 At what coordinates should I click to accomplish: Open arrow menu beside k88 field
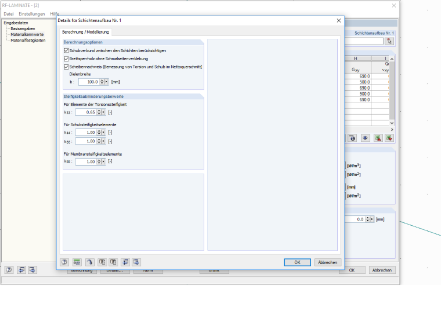click(x=103, y=162)
